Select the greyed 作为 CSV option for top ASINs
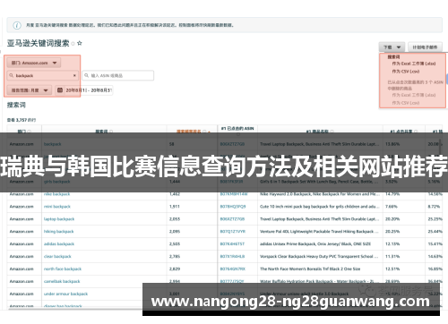Screen dimensions: 448x324 [406, 103]
